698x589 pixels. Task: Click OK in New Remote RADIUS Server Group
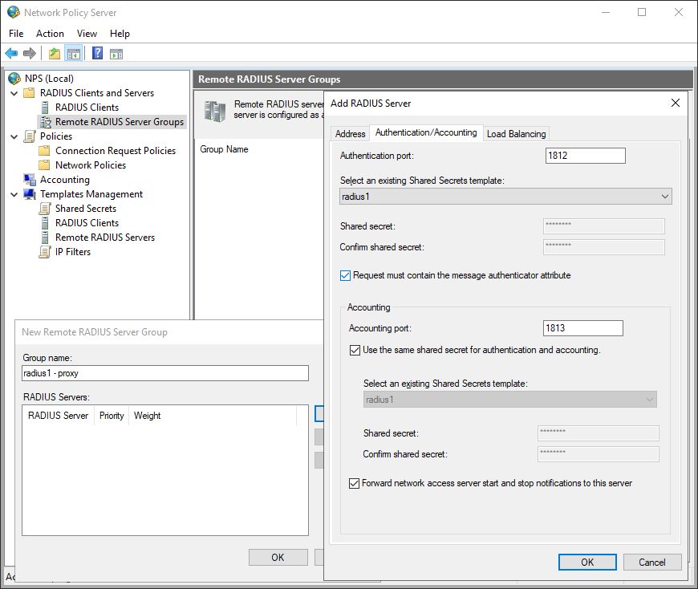coord(278,558)
